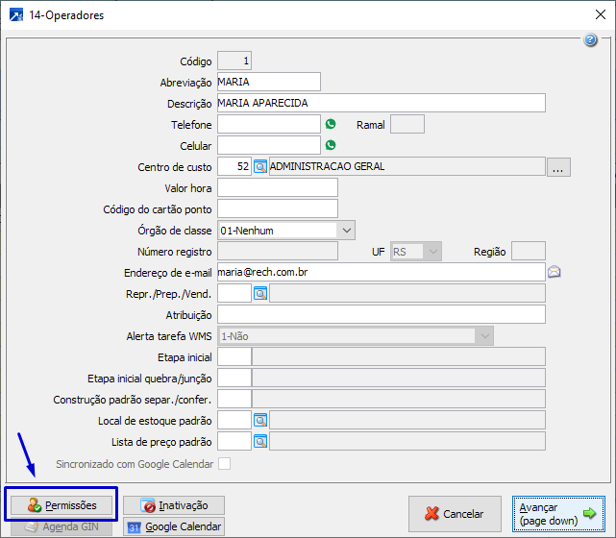Open the UF state dropdown
The image size is (616, 538).
click(432, 251)
